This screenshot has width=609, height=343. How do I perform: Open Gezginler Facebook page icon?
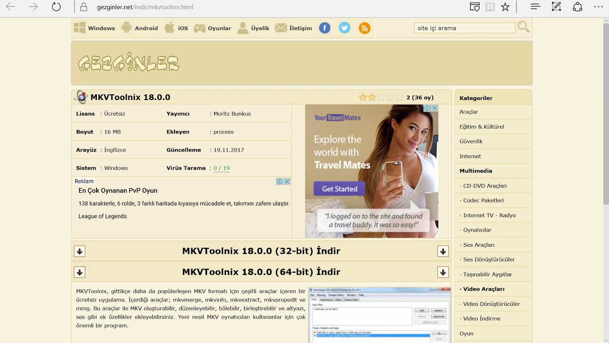pos(324,28)
